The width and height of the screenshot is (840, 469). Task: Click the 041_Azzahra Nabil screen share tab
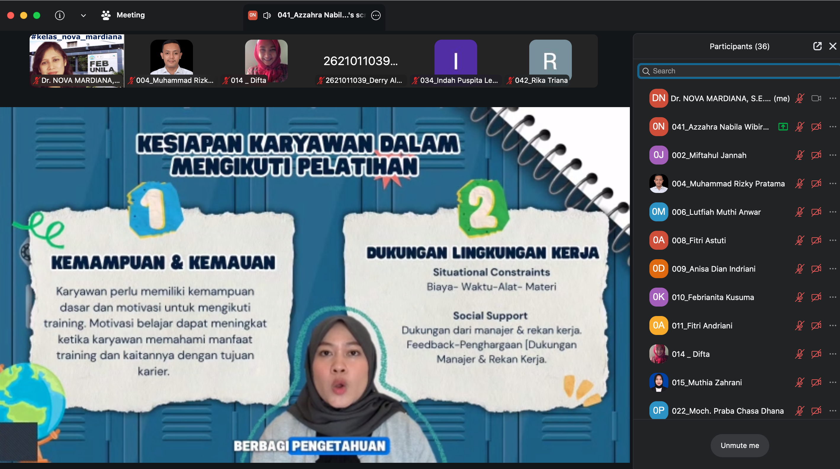[x=314, y=15]
